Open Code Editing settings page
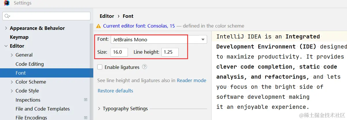Screen dimensions: 347x120 pos(30,64)
